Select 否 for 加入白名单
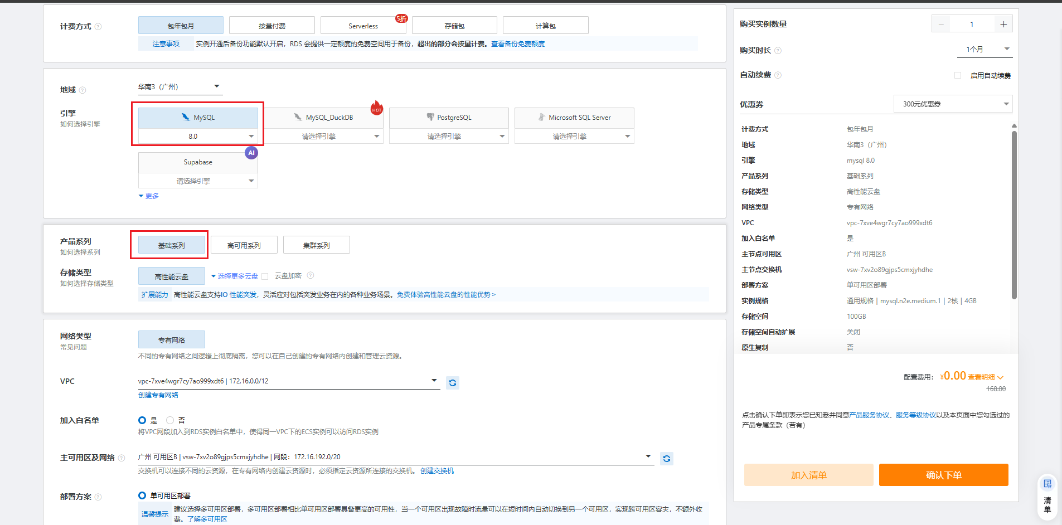 pos(170,420)
